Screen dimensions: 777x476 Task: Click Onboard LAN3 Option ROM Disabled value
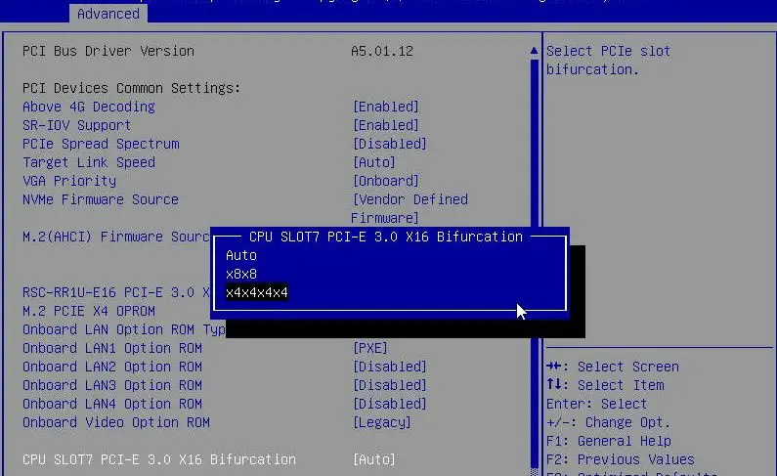(x=389, y=385)
